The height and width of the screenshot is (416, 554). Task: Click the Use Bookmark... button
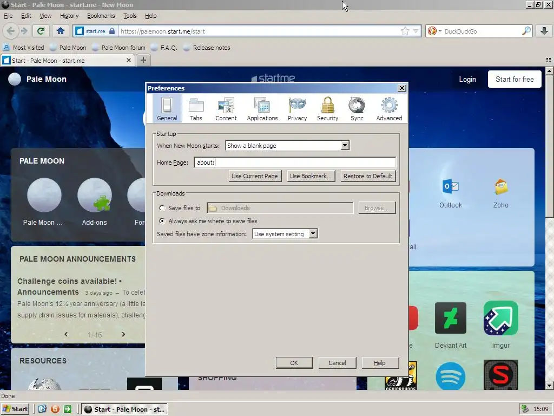click(x=311, y=176)
